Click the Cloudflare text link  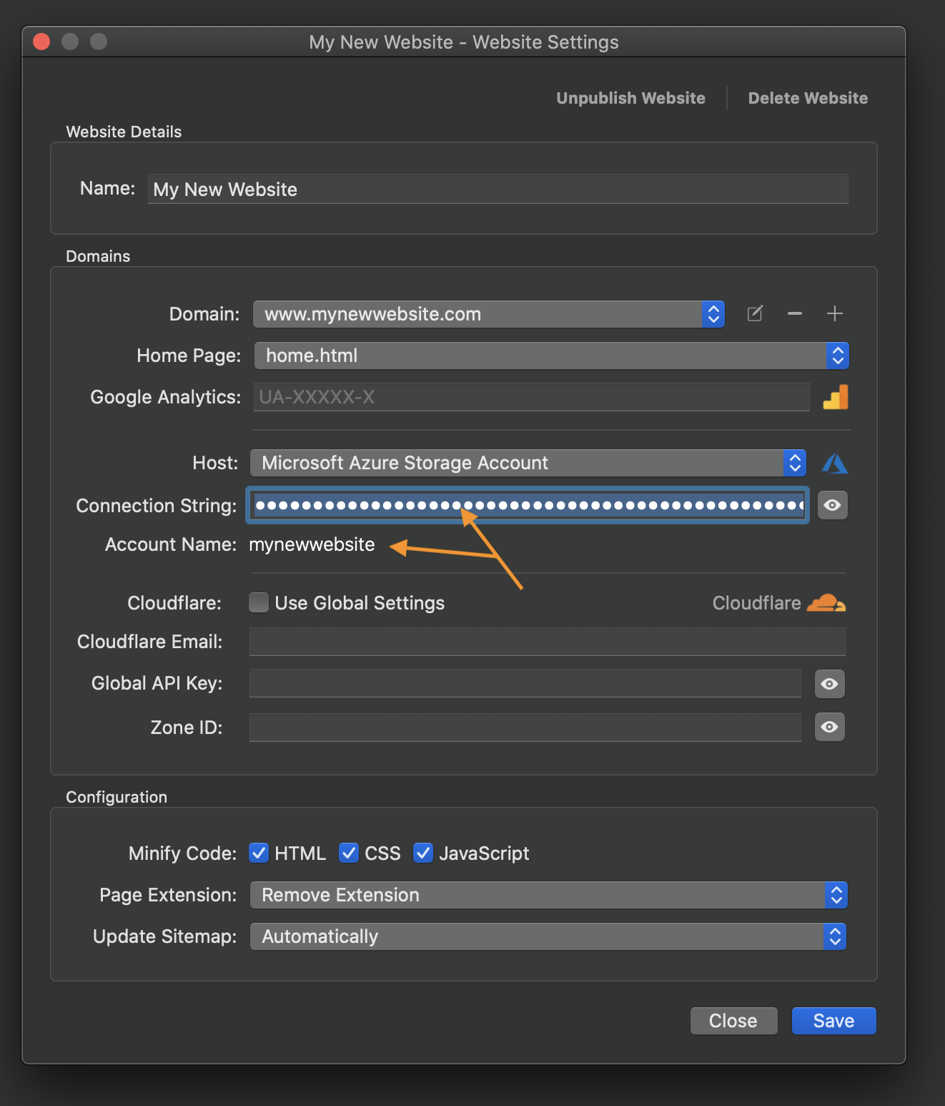click(x=756, y=603)
